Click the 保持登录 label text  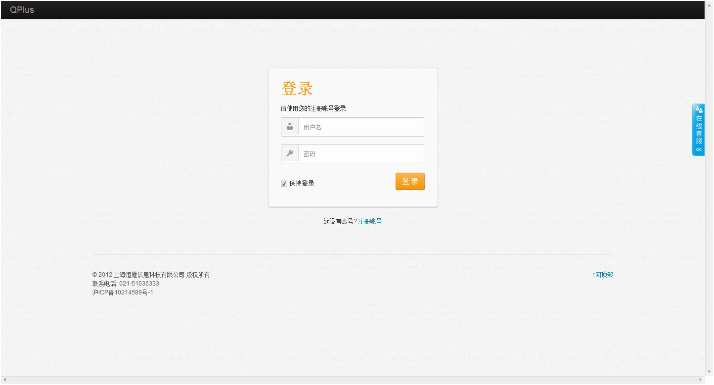tap(302, 183)
